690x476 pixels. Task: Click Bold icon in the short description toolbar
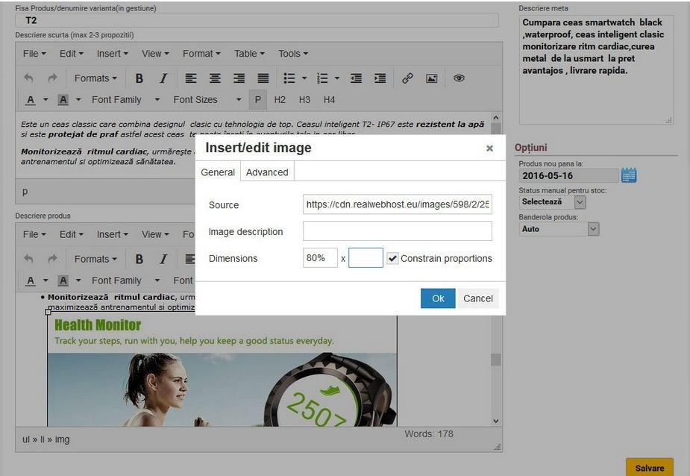coord(139,78)
